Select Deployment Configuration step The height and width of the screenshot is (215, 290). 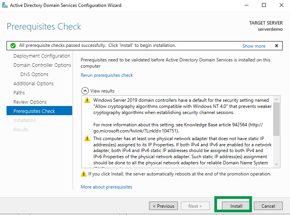point(41,56)
